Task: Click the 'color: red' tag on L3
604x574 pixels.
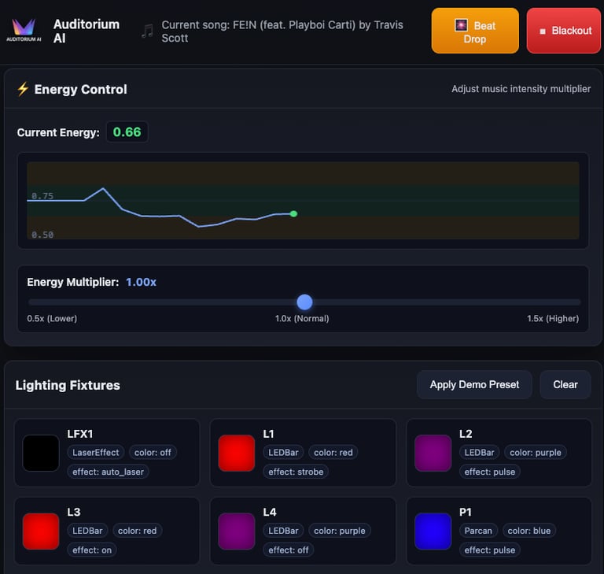Action: point(137,531)
